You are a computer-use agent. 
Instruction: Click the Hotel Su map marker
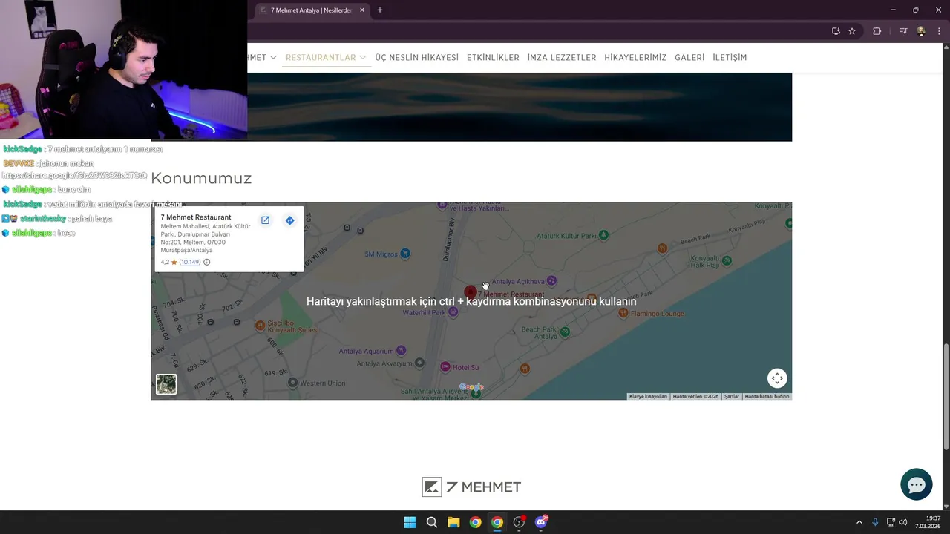445,366
